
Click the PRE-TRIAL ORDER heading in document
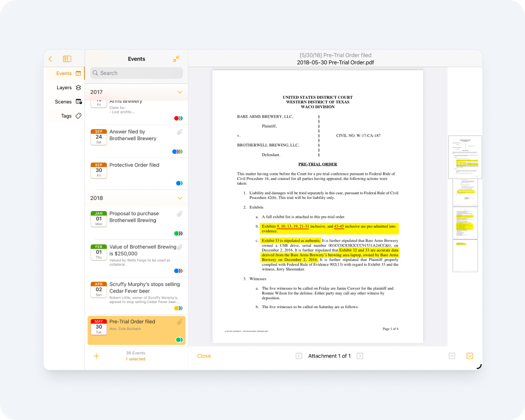click(x=318, y=164)
